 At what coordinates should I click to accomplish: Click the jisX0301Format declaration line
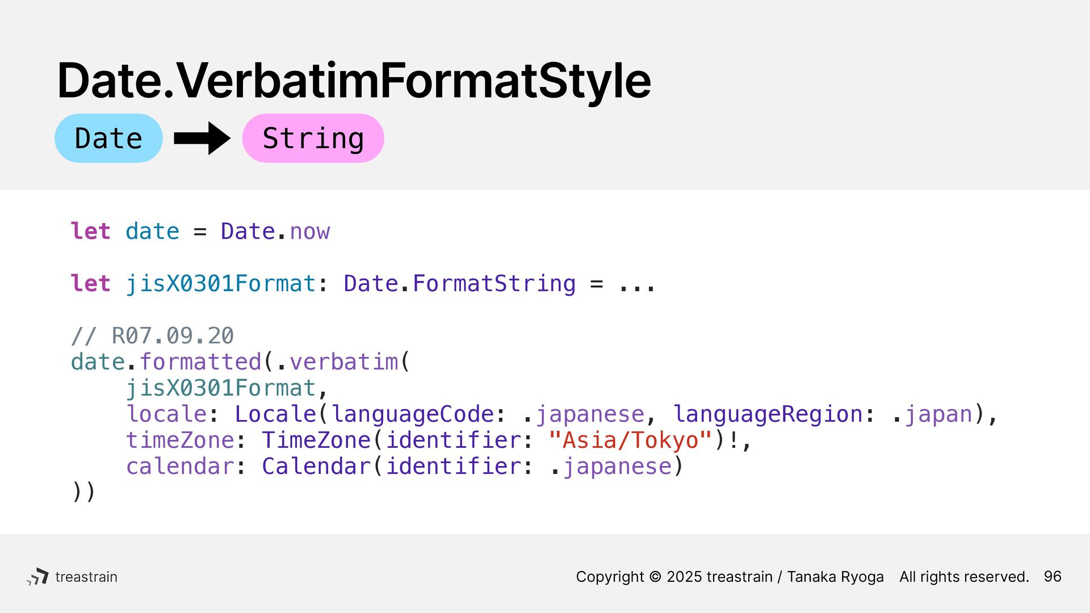tap(363, 283)
